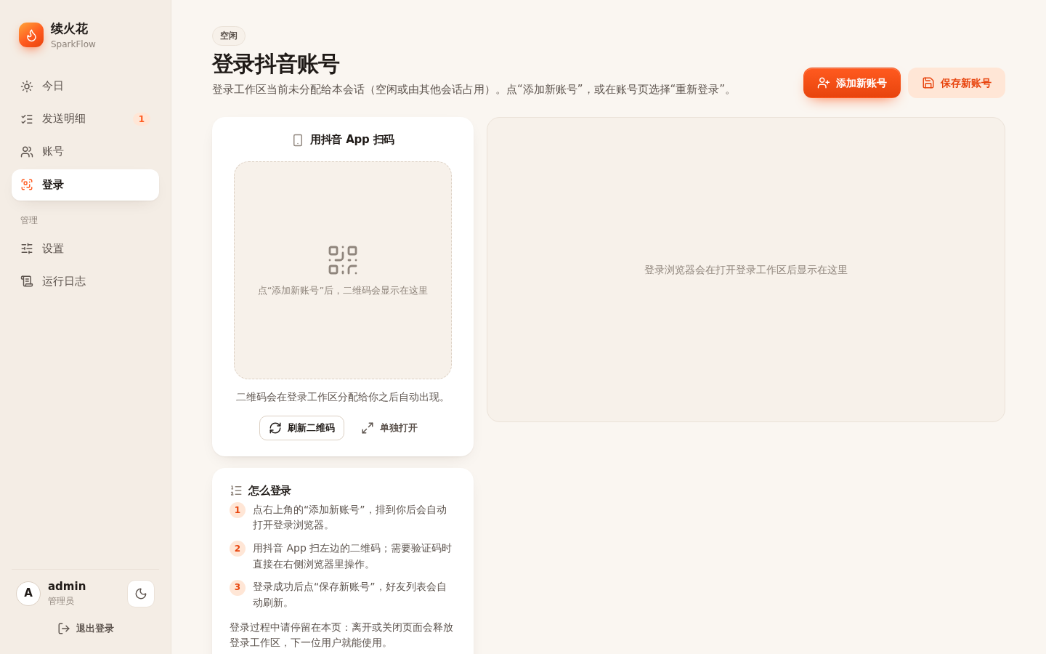Click the 添加新账号 button
Screen dimensions: 1046x654
852,83
